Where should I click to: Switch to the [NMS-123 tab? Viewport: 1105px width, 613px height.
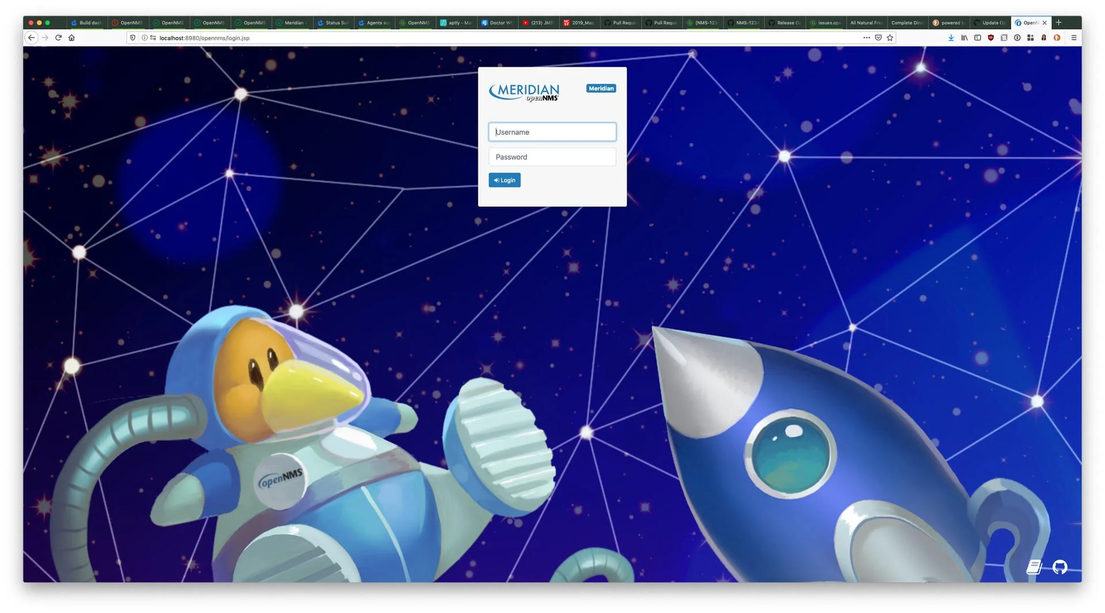coord(702,22)
